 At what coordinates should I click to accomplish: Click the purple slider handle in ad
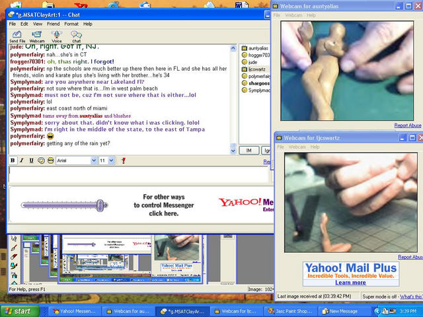100,205
